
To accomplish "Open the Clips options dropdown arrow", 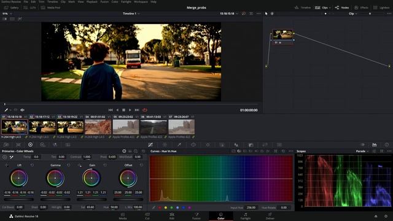I will tap(330, 8).
